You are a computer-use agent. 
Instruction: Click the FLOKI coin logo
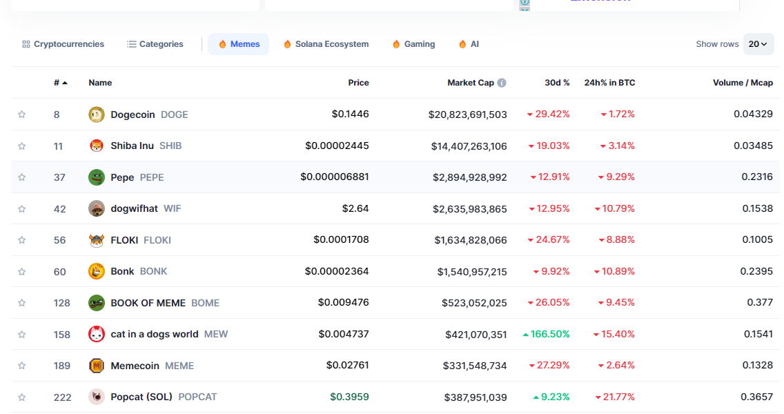pyautogui.click(x=97, y=240)
